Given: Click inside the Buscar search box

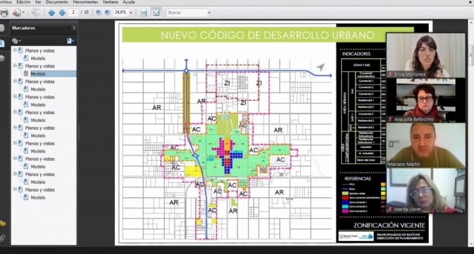Looking at the screenshot, I should click(x=186, y=12).
